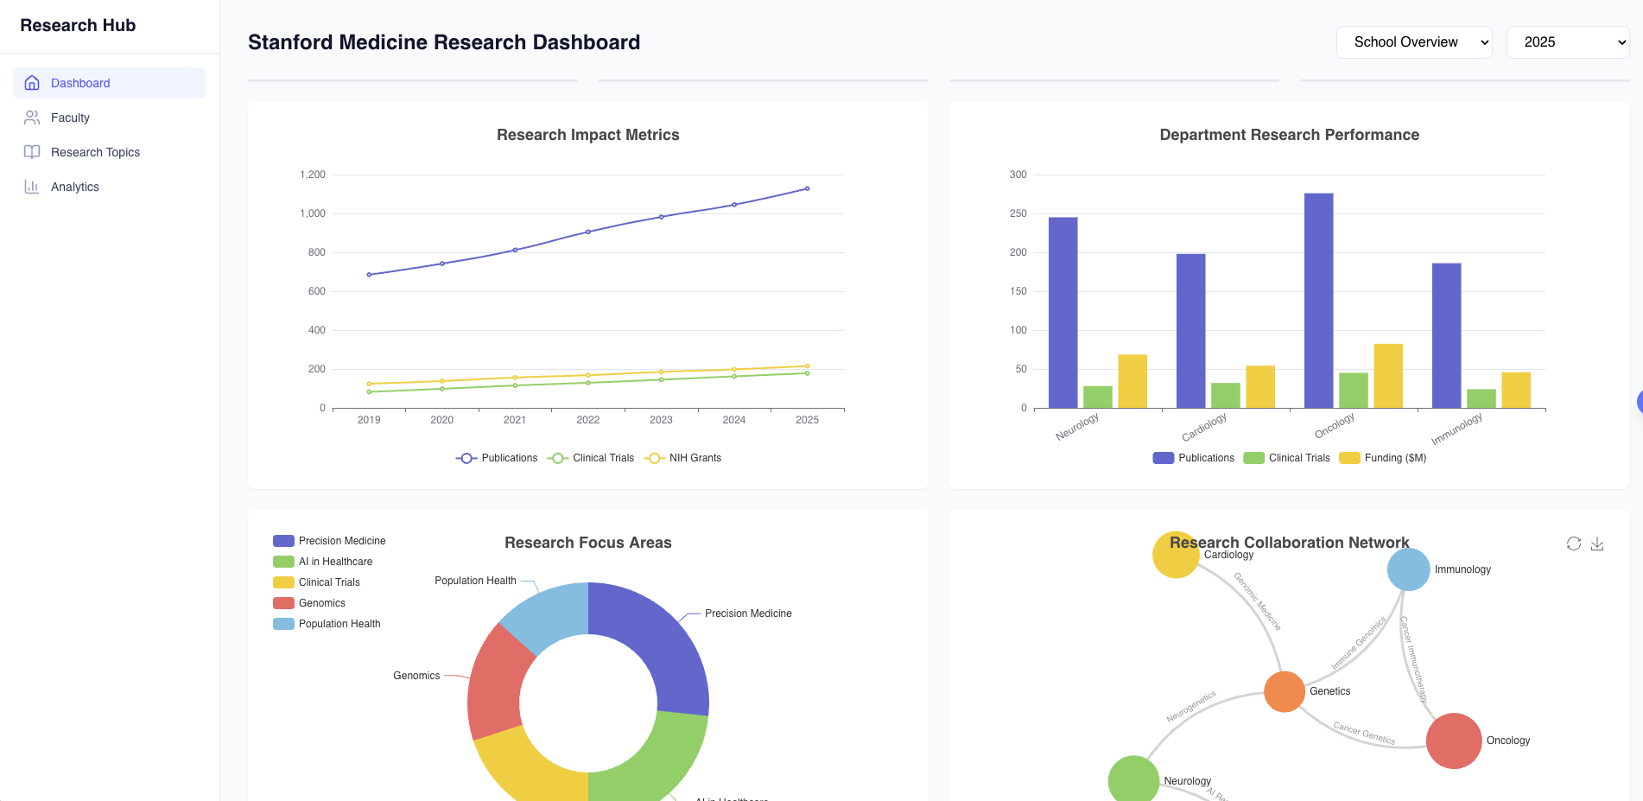Navigate to the Faculty section
1643x801 pixels.
pos(71,118)
